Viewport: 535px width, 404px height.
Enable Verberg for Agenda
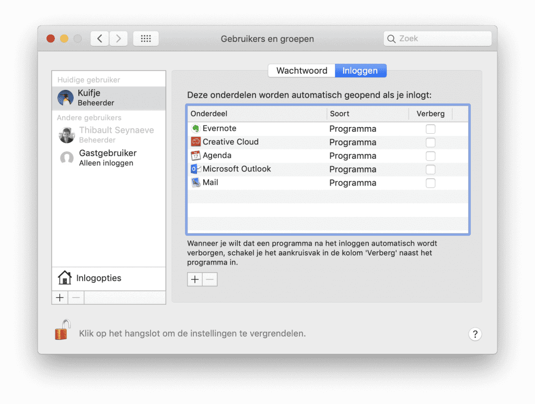tap(431, 156)
